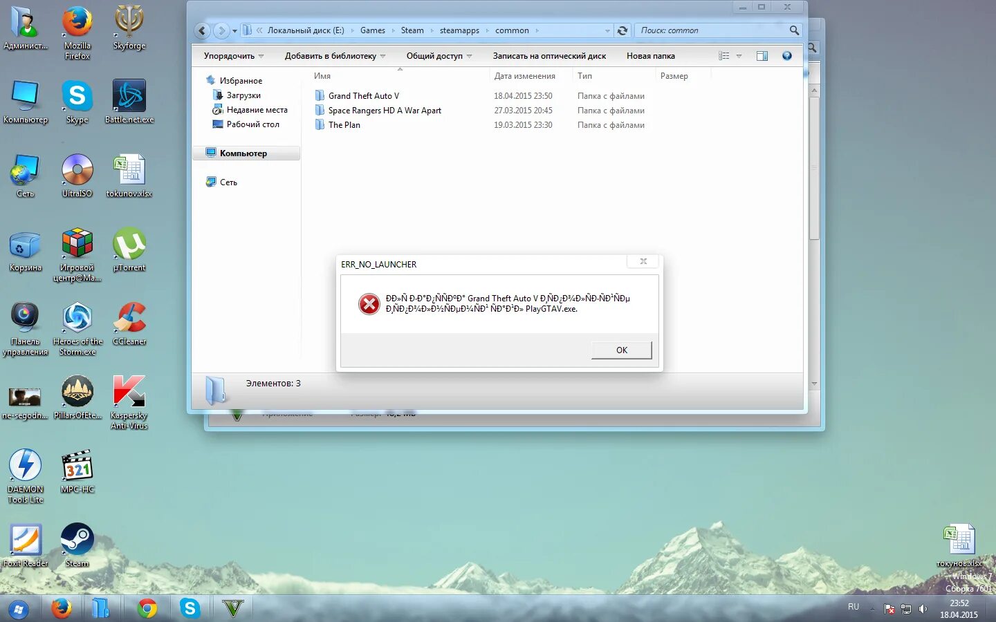Open Chrome from the taskbar
This screenshot has width=996, height=622.
(147, 608)
